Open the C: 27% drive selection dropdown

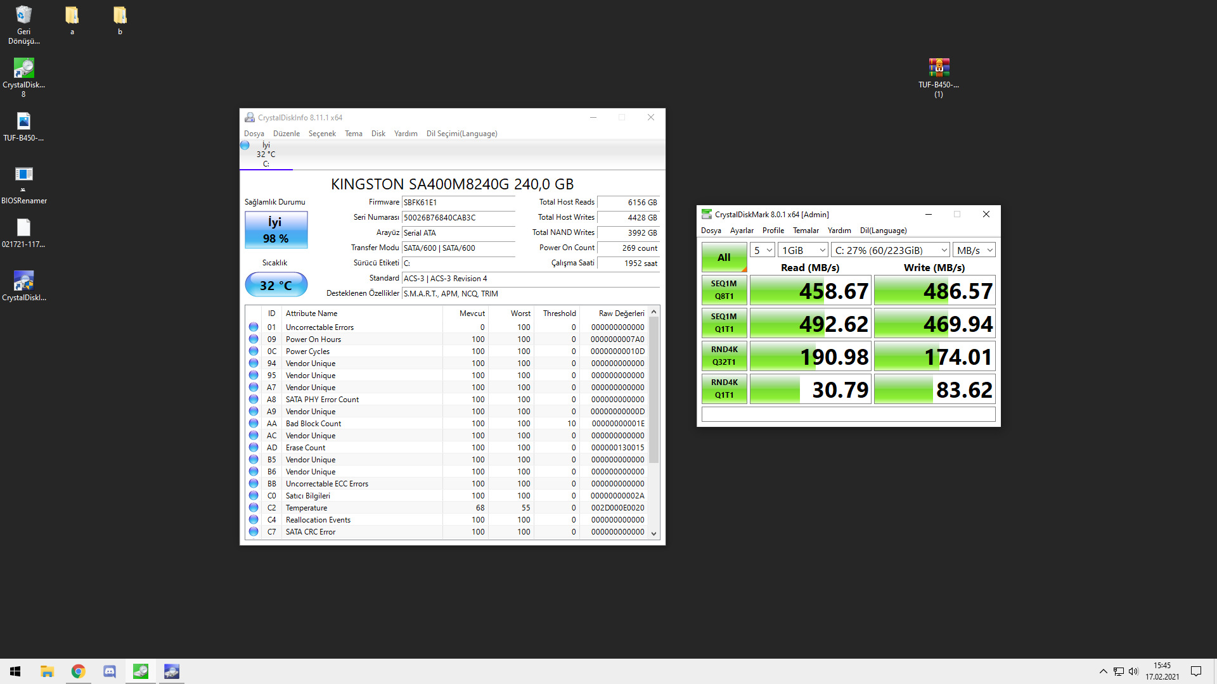[891, 250]
